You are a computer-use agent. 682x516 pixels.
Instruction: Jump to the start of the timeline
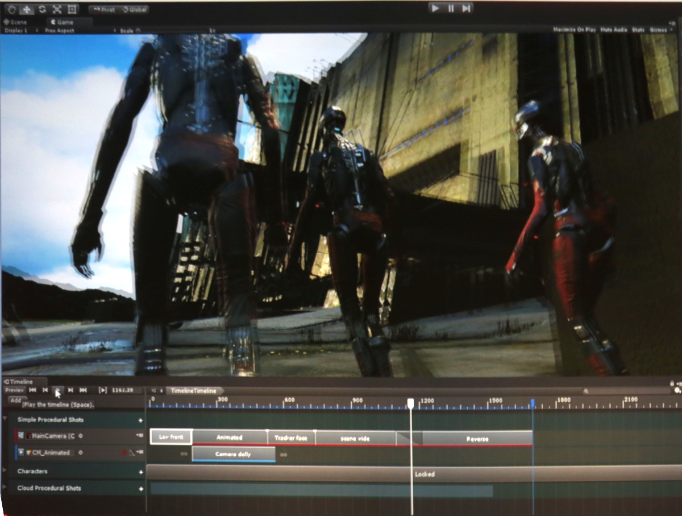click(x=33, y=390)
